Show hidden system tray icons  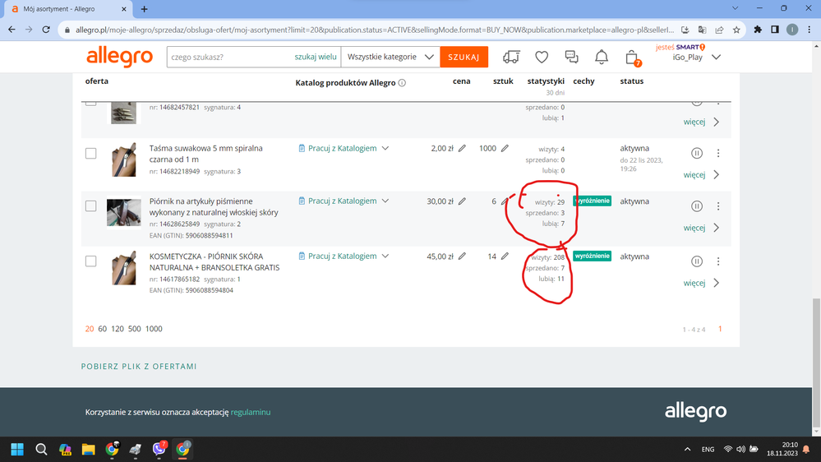tap(688, 450)
